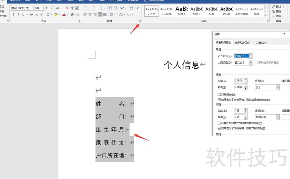Apply the Heading 1 (标题 1) style

[182, 10]
